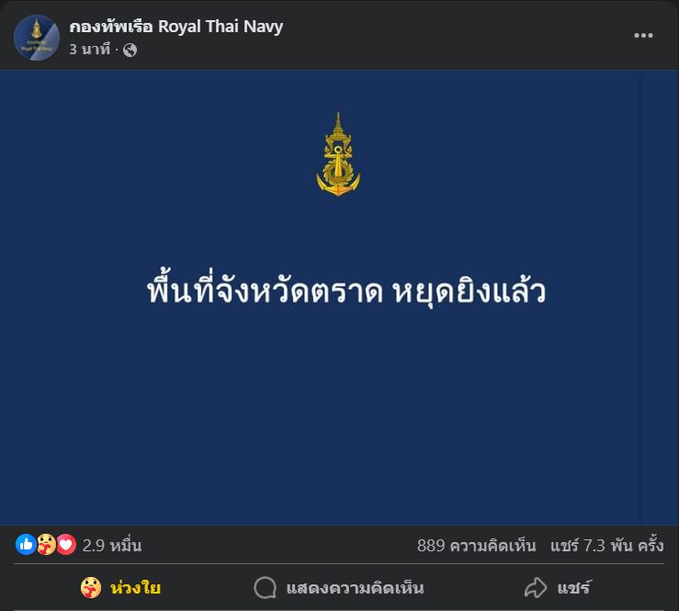Select 'แสดงความคิดเห็น' to write a comment

[355, 588]
